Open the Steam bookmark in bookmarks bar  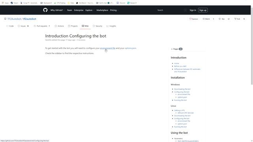click(15, 3)
